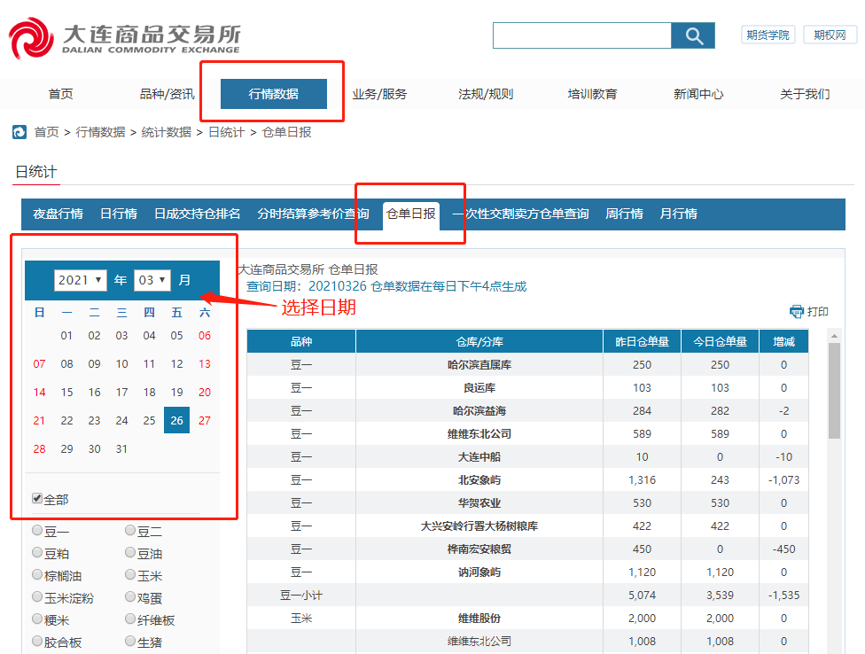The image size is (865, 654).
Task: Open the 新闻中心 menu item
Action: 698,94
